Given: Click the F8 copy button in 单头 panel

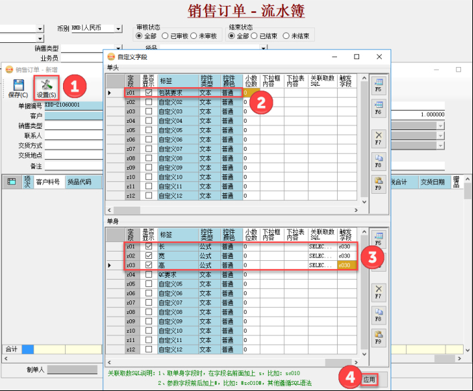Looking at the screenshot, I should point(379,161).
